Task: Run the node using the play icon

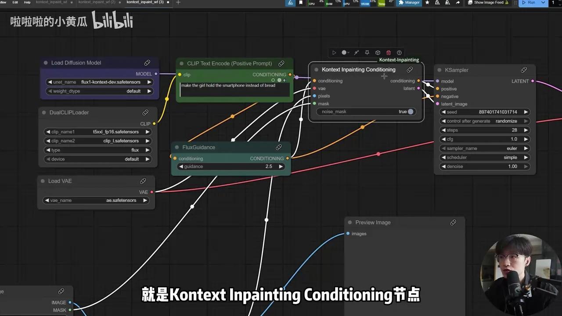Action: click(335, 53)
